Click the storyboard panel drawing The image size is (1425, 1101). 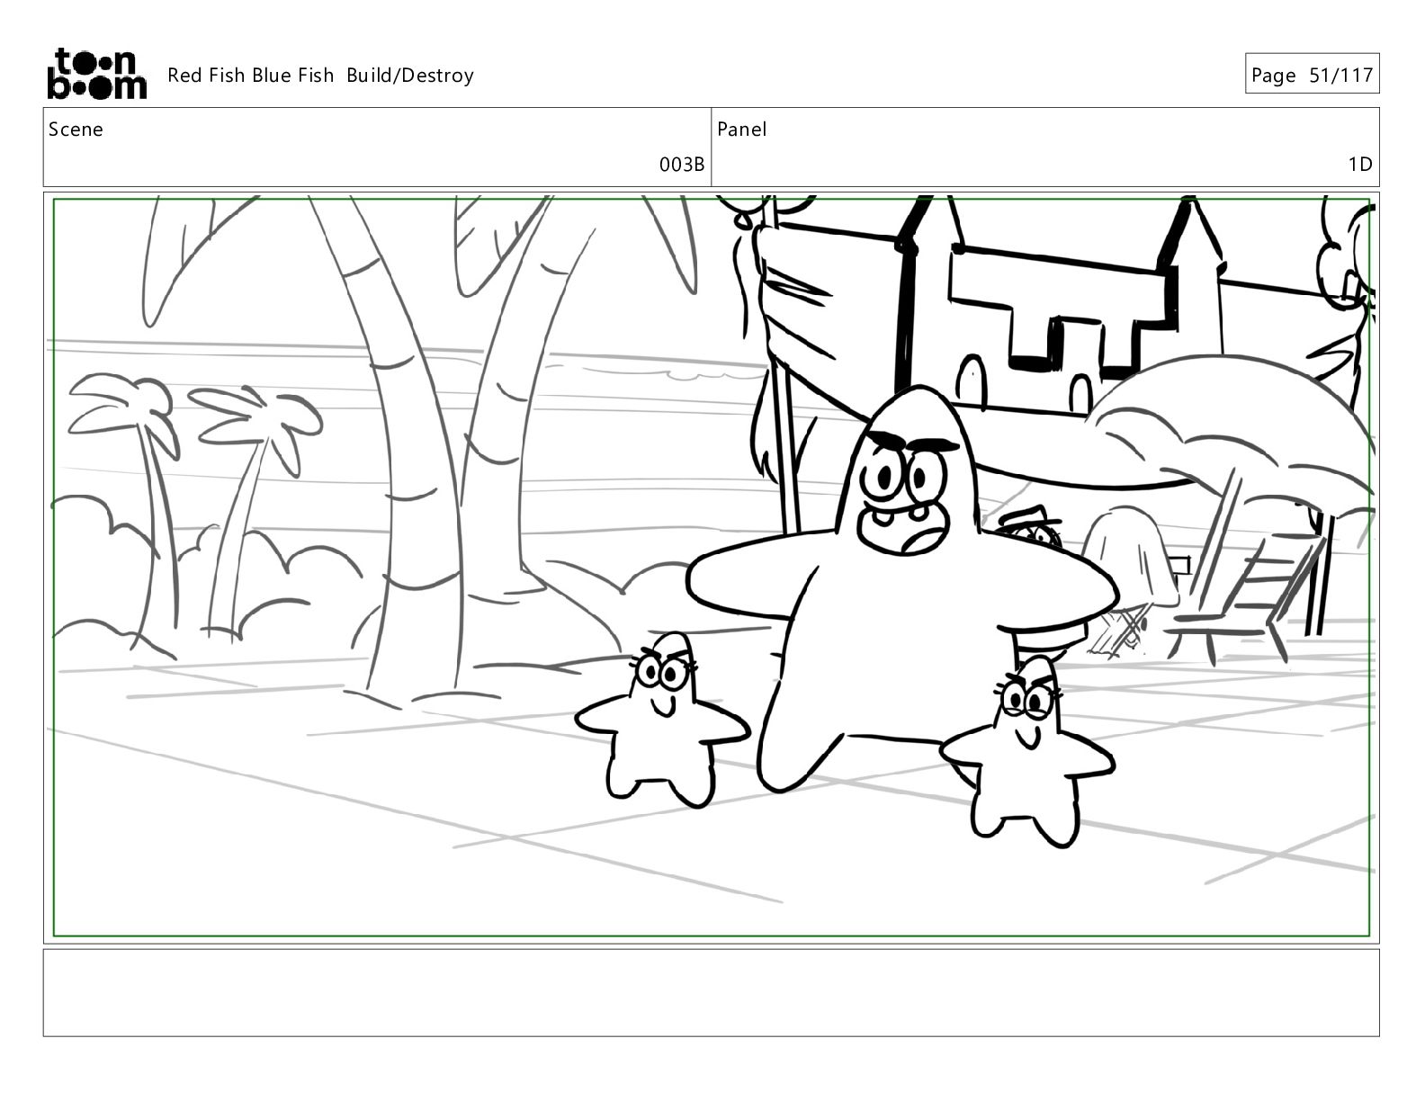[x=712, y=568]
